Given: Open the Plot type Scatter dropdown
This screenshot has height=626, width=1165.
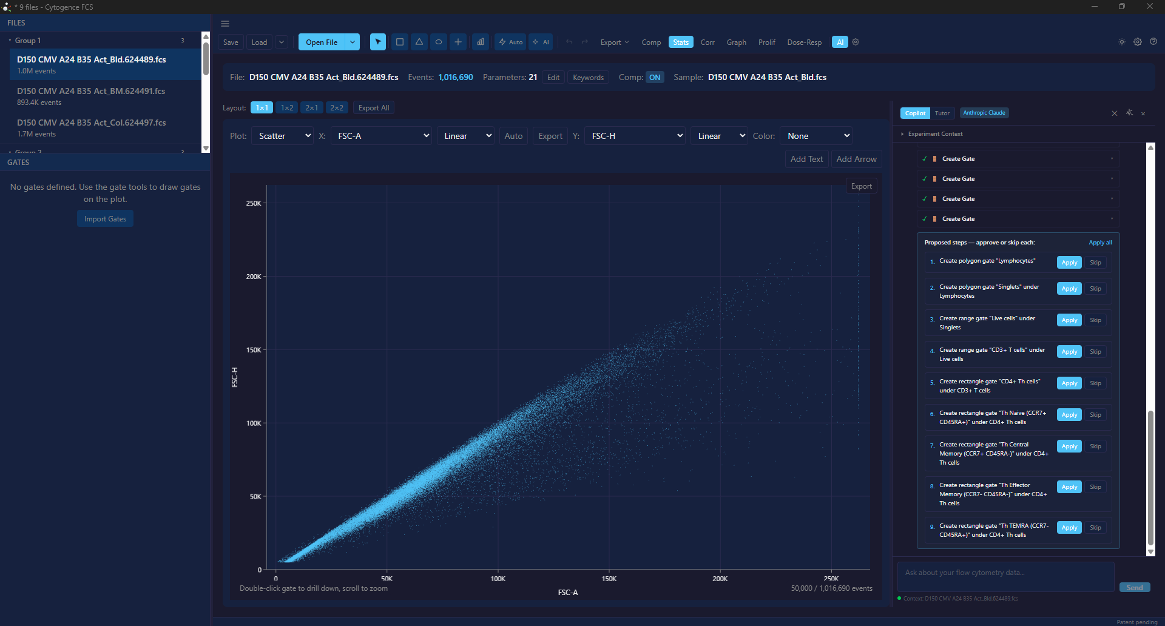Looking at the screenshot, I should click(x=283, y=136).
